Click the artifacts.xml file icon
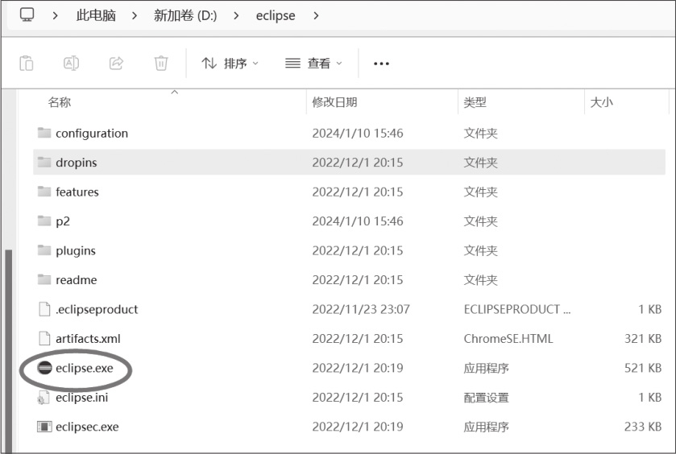This screenshot has width=676, height=454. (x=44, y=338)
